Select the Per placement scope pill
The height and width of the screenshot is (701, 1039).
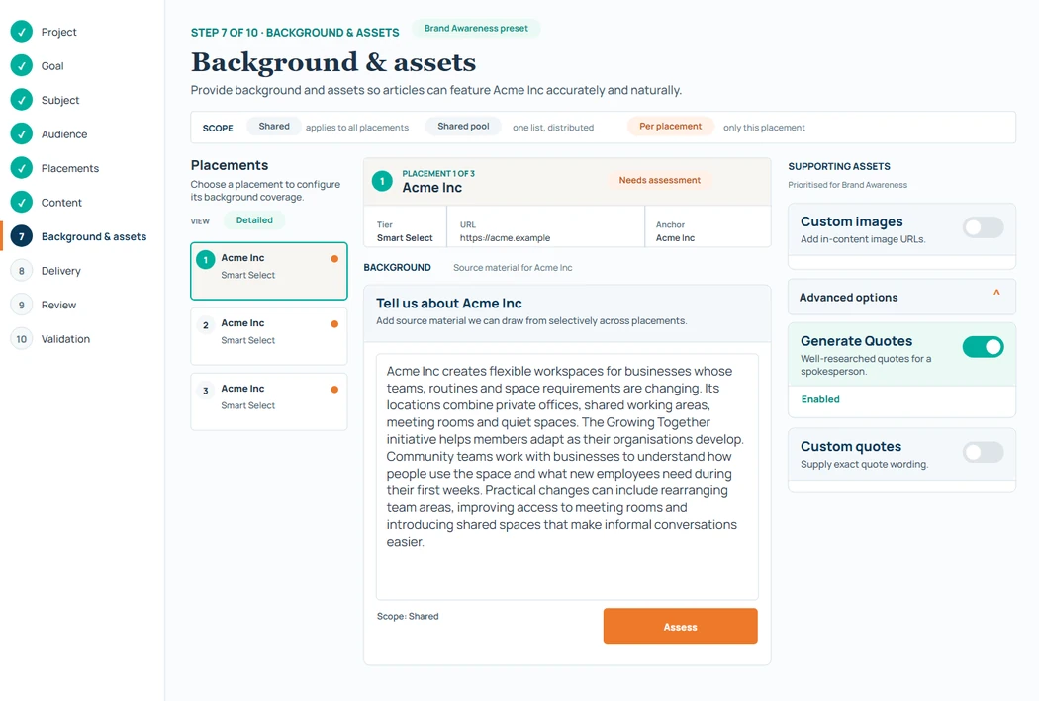[x=670, y=127]
